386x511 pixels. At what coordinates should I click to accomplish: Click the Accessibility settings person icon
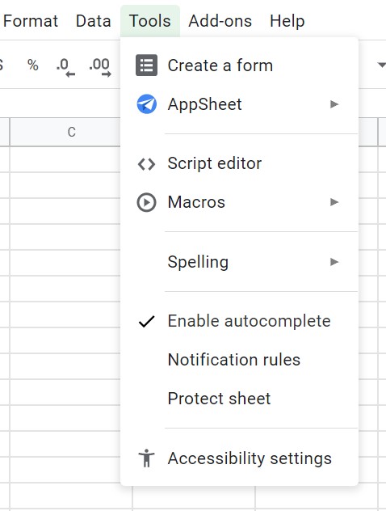146,458
